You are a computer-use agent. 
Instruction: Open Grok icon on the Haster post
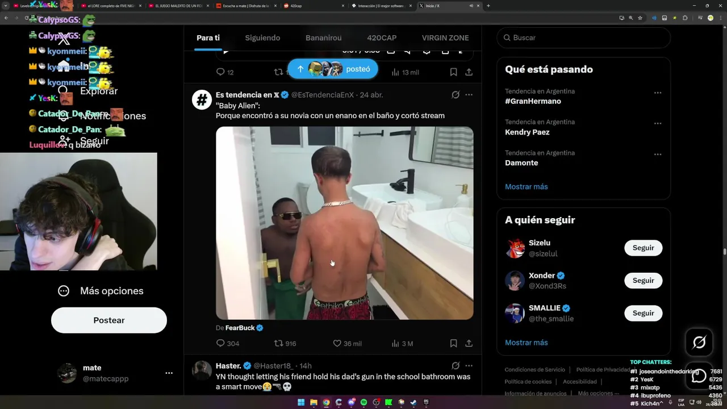456,366
